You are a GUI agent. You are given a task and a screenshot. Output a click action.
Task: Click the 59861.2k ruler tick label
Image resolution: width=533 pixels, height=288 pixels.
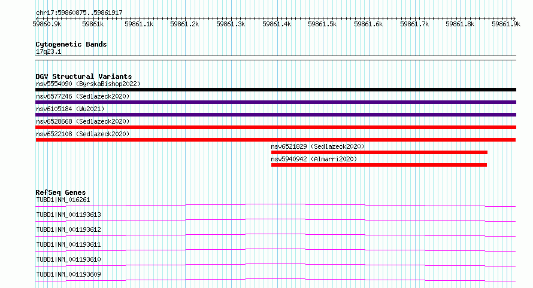point(184,24)
